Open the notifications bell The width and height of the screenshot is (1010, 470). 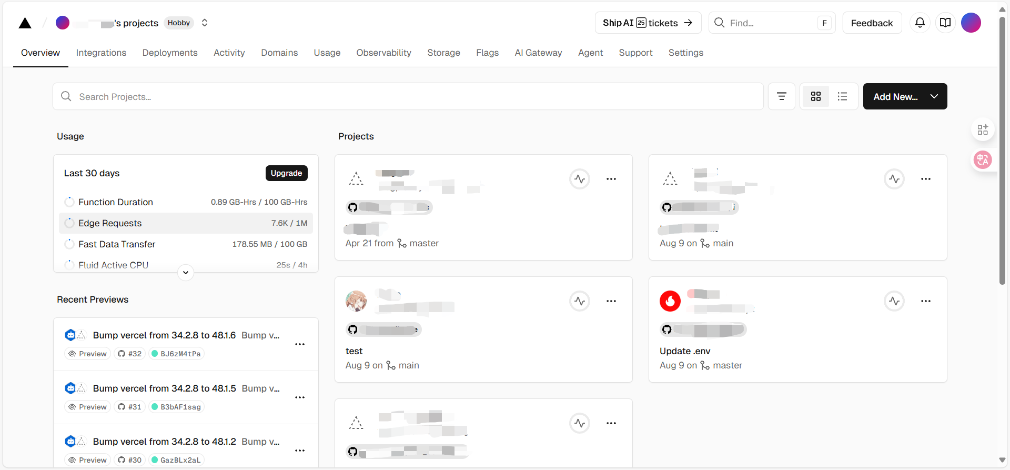coord(920,23)
